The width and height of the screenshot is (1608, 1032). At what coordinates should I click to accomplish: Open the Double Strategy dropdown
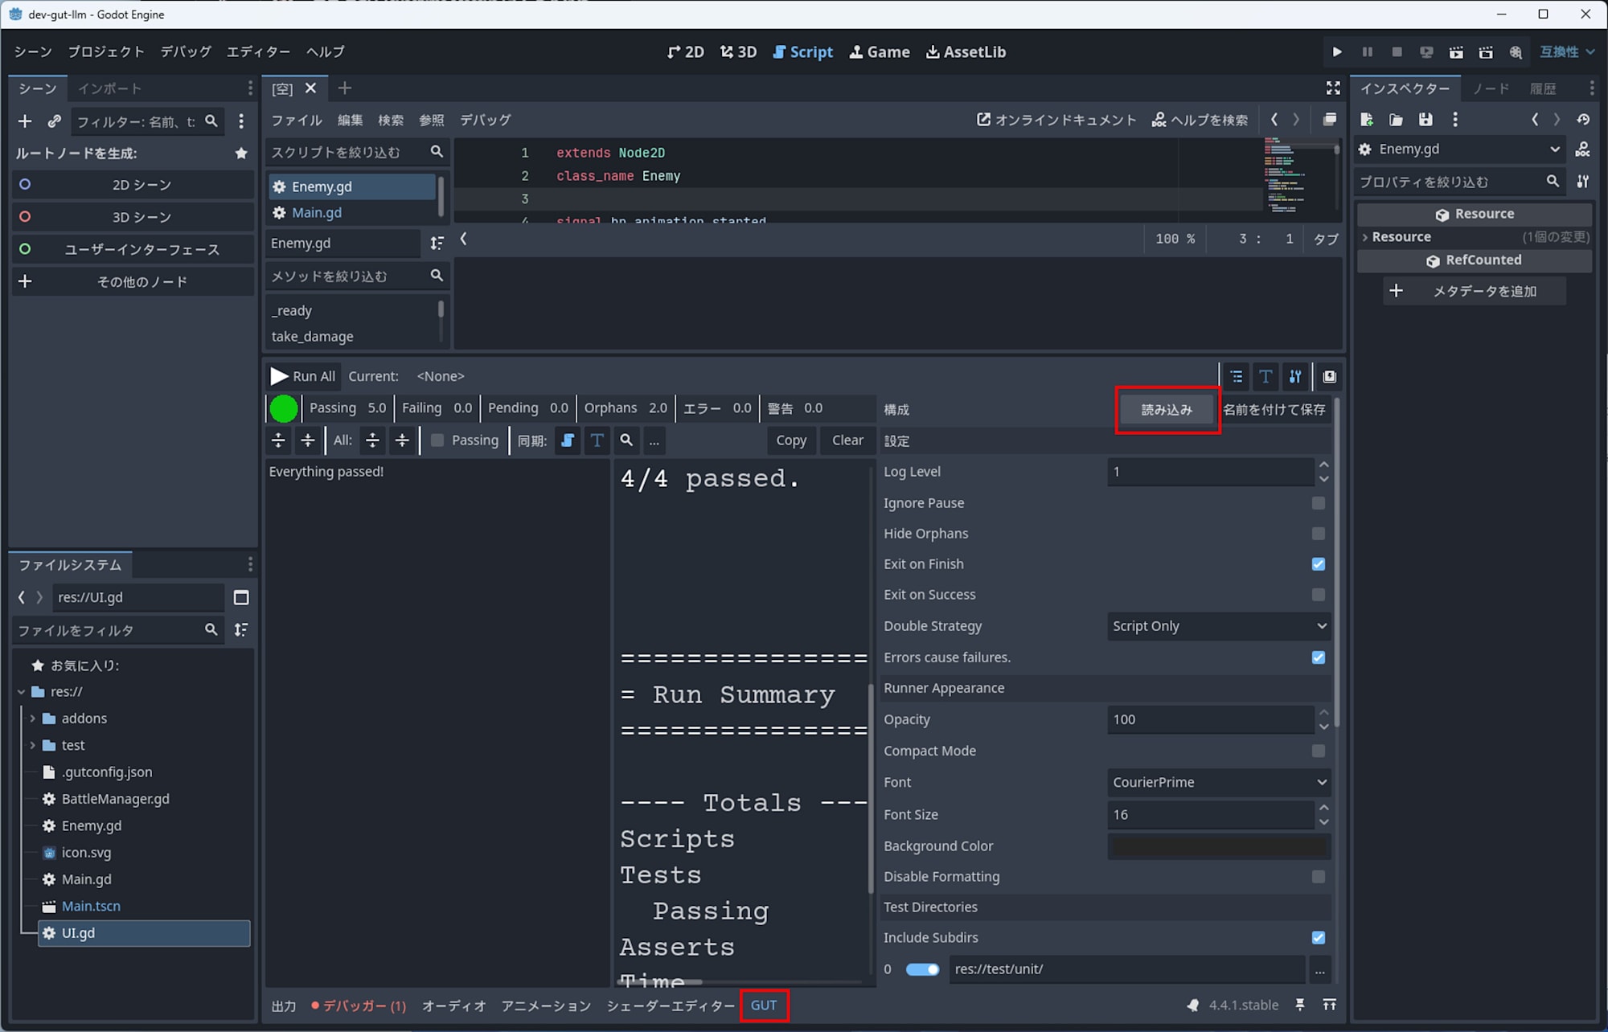click(1219, 626)
